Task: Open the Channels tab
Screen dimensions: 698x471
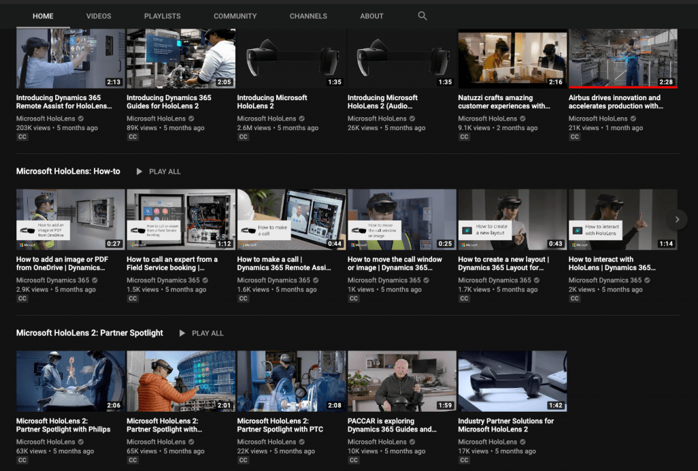Action: 308,16
